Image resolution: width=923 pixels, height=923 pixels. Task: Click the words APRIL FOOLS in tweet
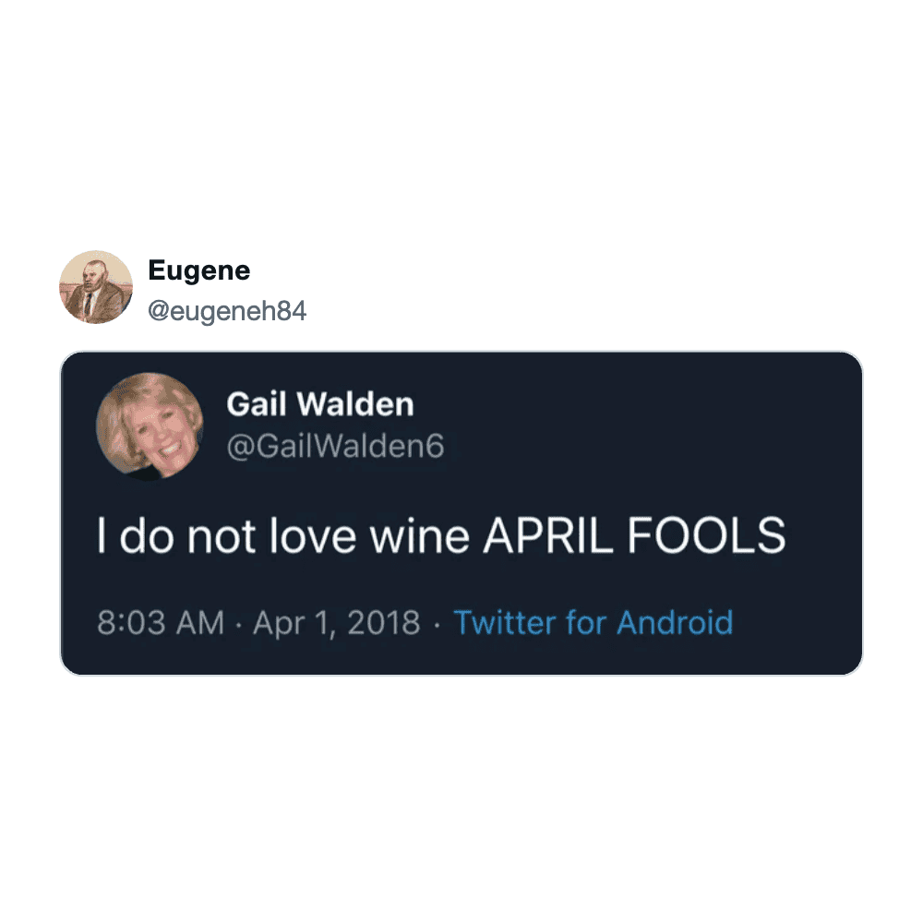click(x=635, y=535)
